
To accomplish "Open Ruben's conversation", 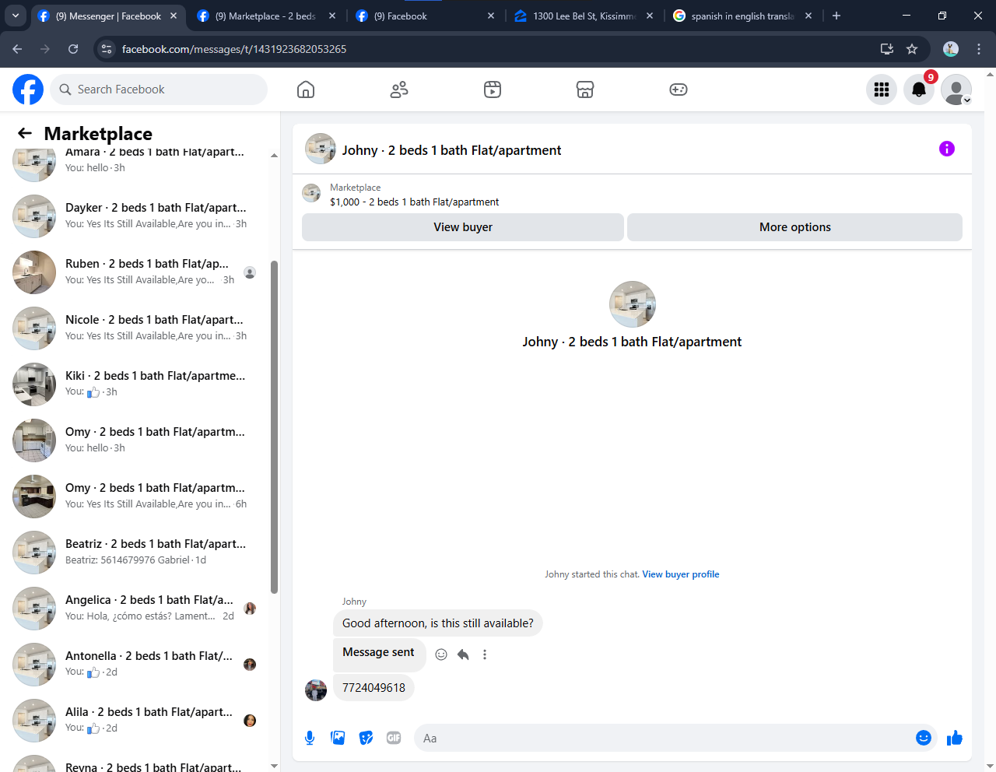I will (x=137, y=272).
